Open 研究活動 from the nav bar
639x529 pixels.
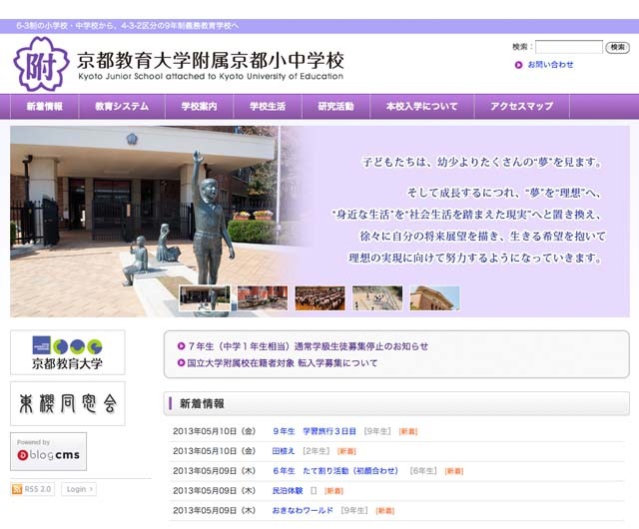[335, 107]
